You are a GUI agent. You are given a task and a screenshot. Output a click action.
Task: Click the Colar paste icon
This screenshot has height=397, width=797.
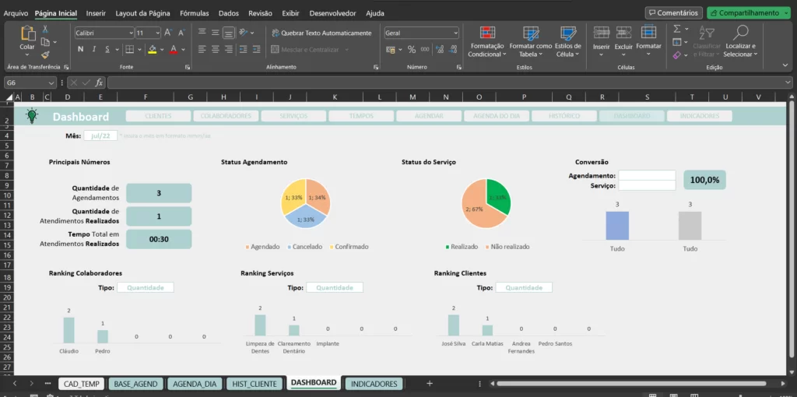click(27, 34)
